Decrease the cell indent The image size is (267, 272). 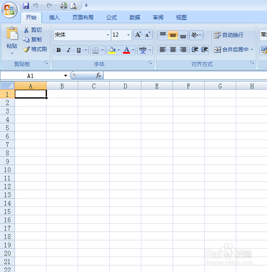195,50
